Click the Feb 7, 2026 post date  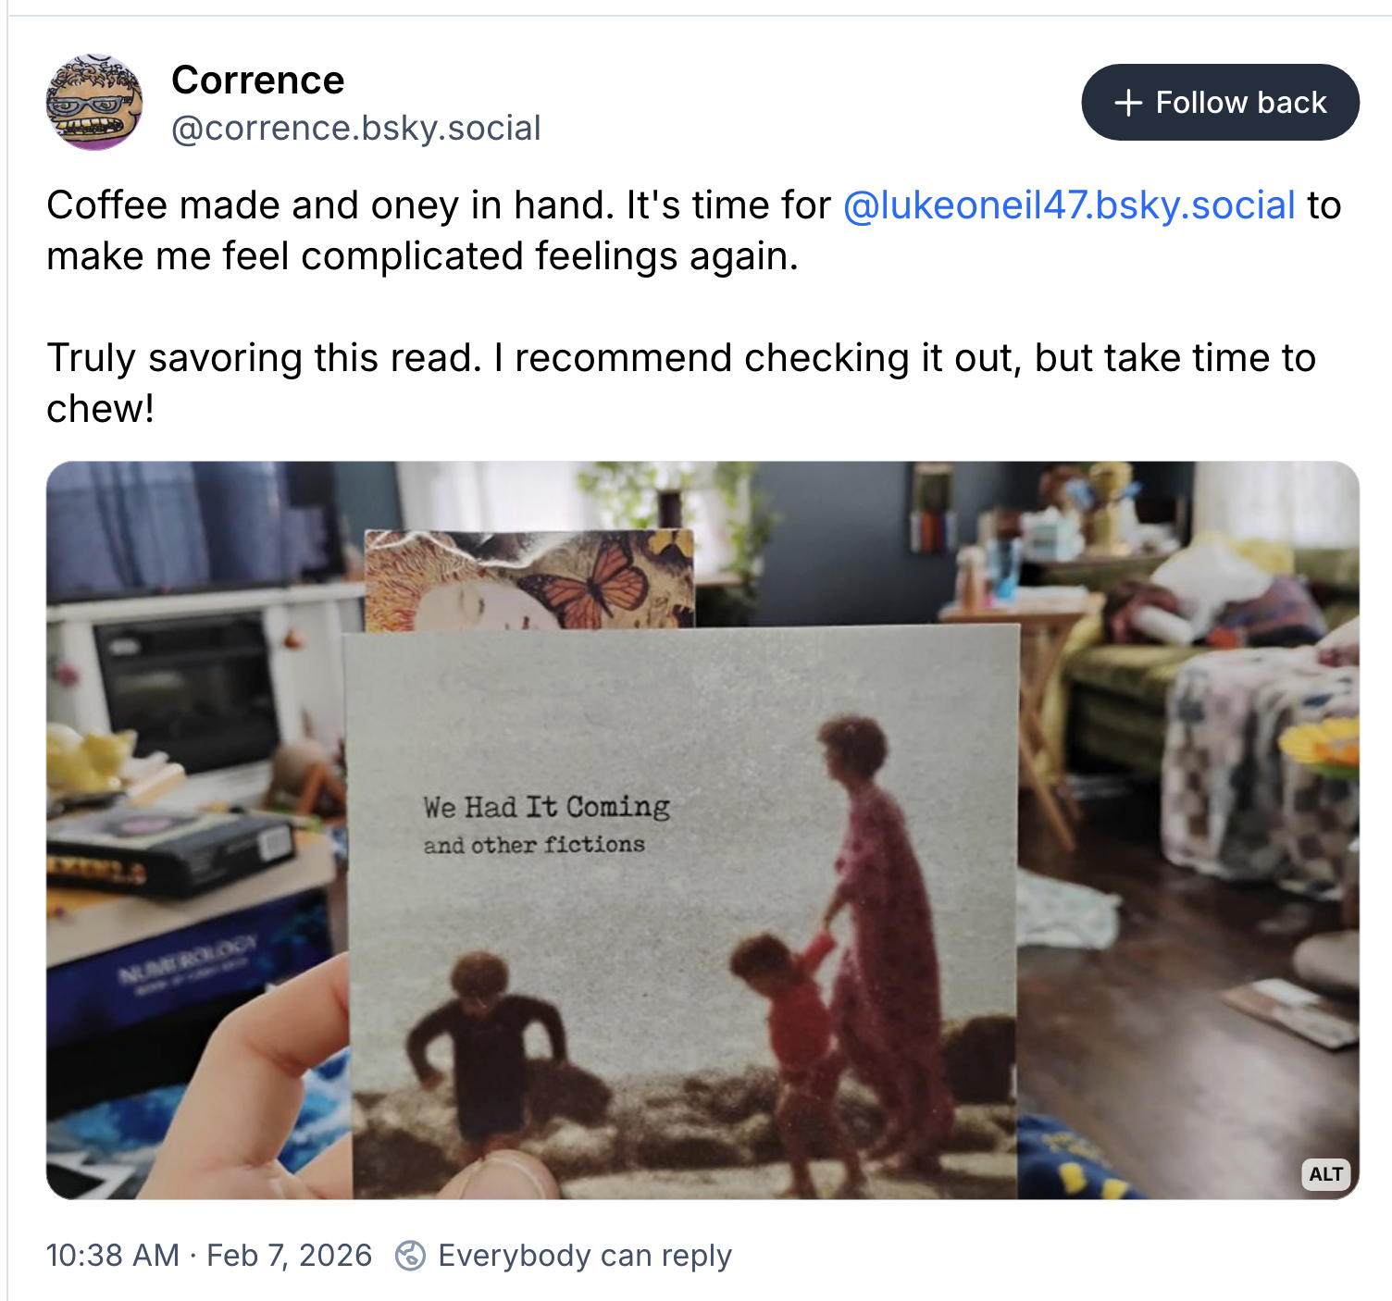[x=289, y=1256]
